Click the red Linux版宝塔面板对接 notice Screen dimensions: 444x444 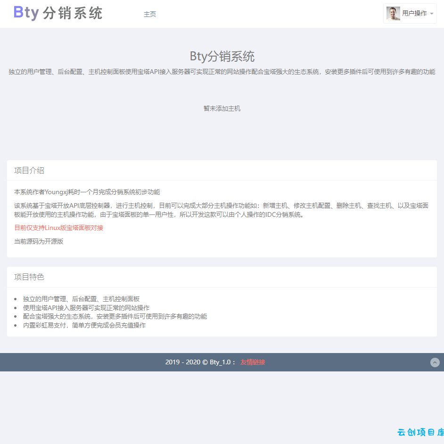pyautogui.click(x=58, y=228)
